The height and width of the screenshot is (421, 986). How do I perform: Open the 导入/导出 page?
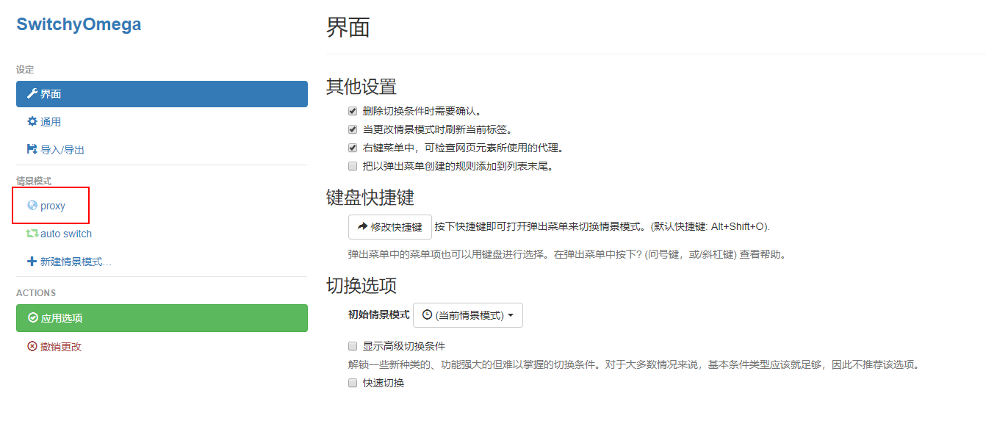(162, 150)
